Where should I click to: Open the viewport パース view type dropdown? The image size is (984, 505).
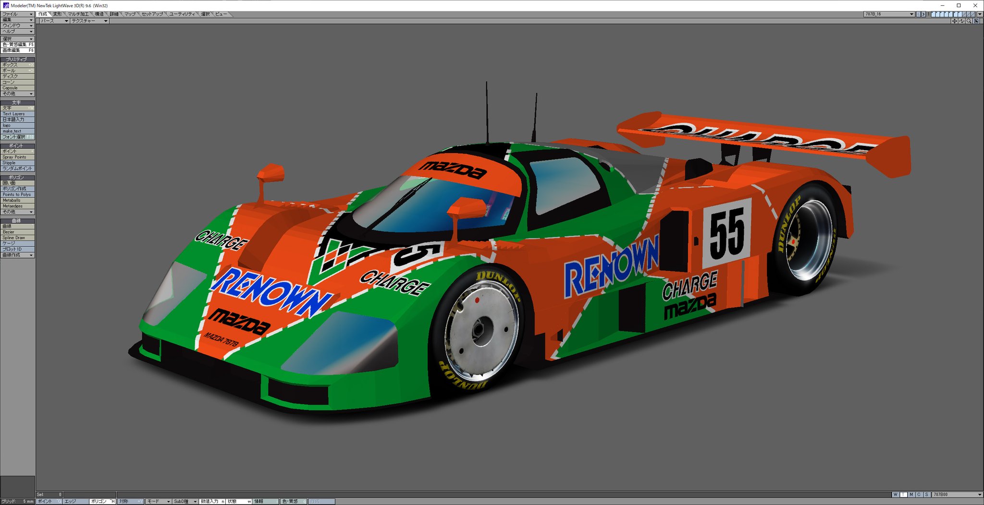tap(54, 21)
